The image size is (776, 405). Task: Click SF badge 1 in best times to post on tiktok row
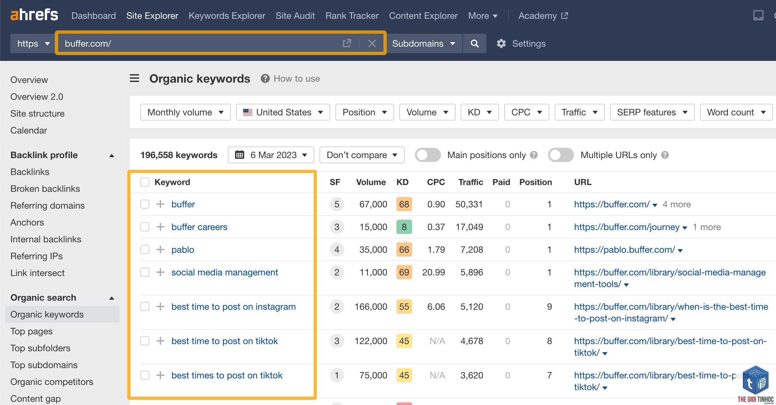(337, 375)
